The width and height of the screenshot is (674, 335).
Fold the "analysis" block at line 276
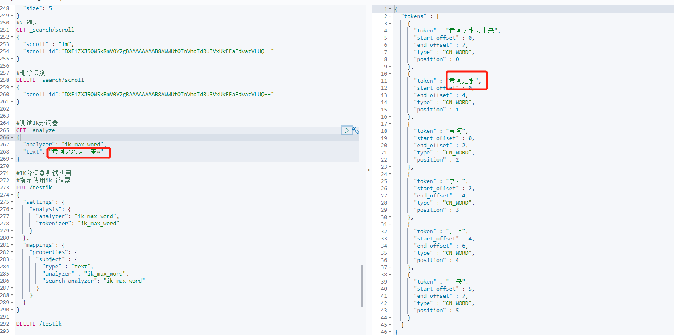(12, 209)
